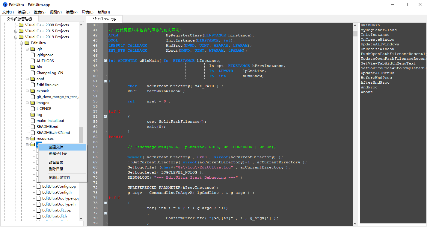Select the EditUltra.cpp editor tab
The width and height of the screenshot is (427, 227).
[x=104, y=18]
